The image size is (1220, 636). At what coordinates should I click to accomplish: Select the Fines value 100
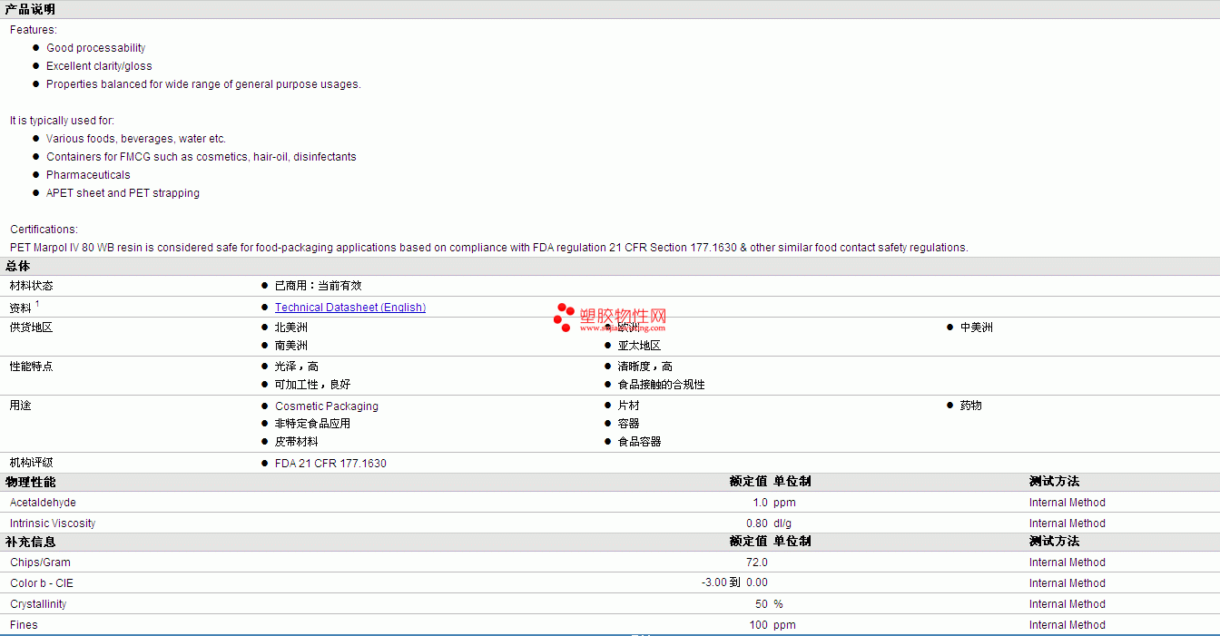(758, 625)
